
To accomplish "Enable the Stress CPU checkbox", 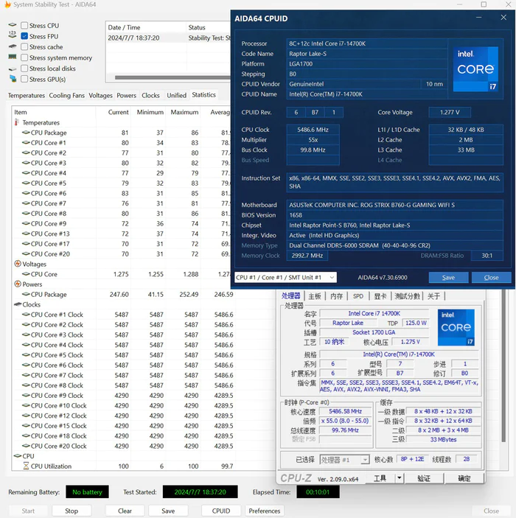I will tap(24, 26).
